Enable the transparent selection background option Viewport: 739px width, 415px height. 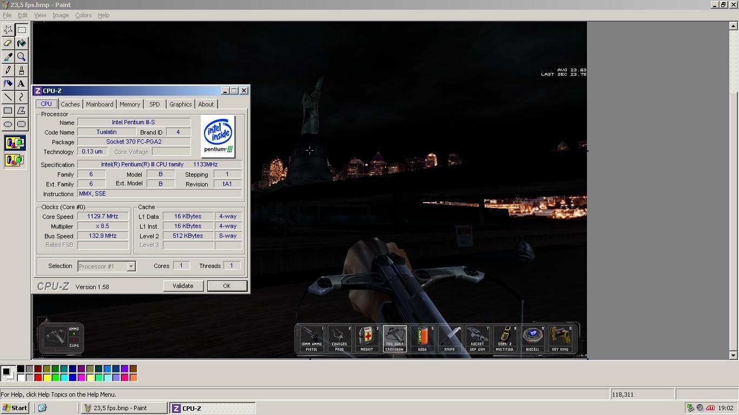15,160
